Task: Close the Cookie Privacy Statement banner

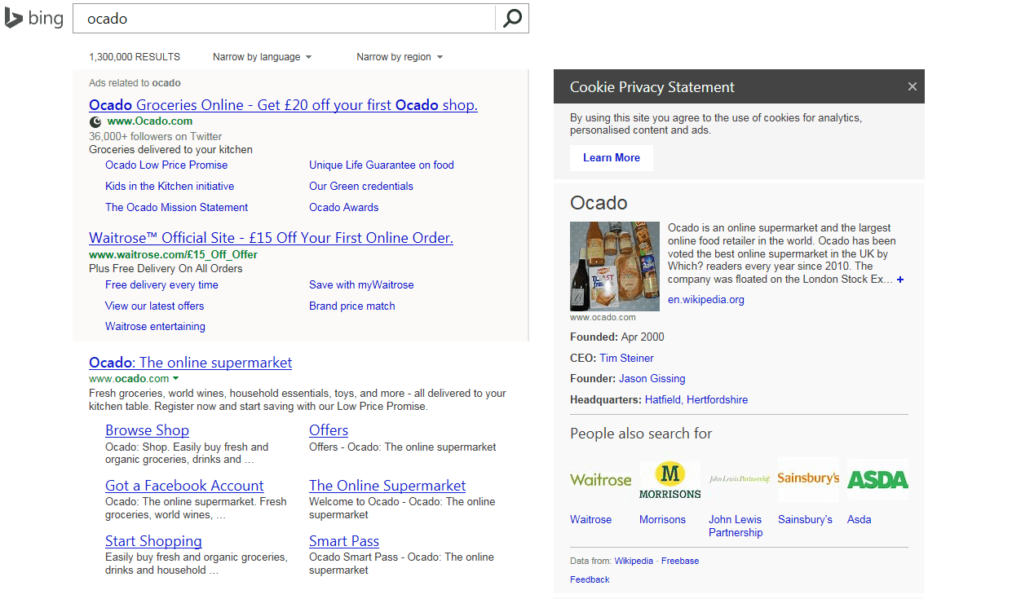Action: [912, 86]
